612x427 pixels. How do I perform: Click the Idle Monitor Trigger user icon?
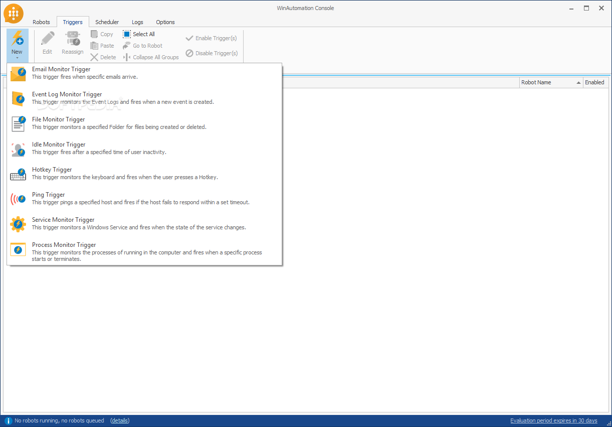coord(18,149)
